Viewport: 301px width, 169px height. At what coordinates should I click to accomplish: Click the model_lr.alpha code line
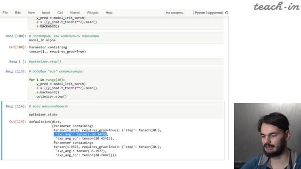point(42,40)
